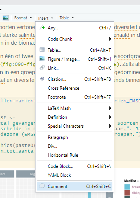This screenshot has height=198, width=140.
Task: Open the Format dropdown
Action: click(x=23, y=18)
